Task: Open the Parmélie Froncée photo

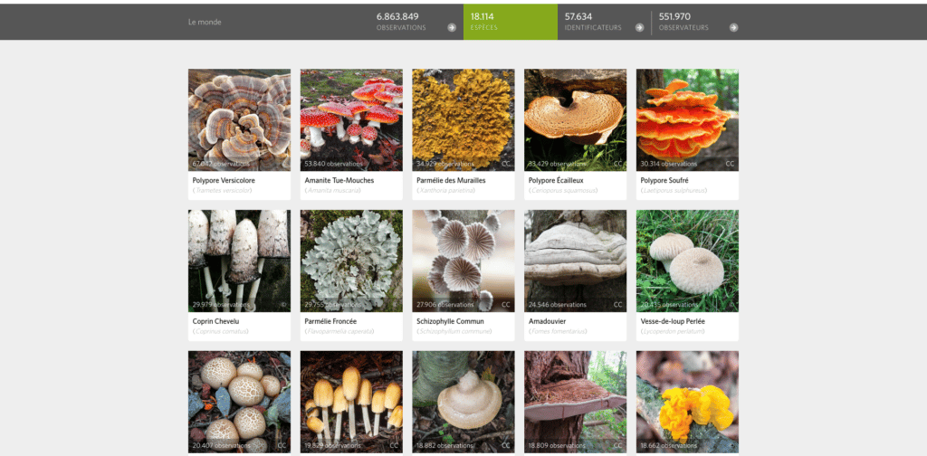Action: tap(351, 261)
